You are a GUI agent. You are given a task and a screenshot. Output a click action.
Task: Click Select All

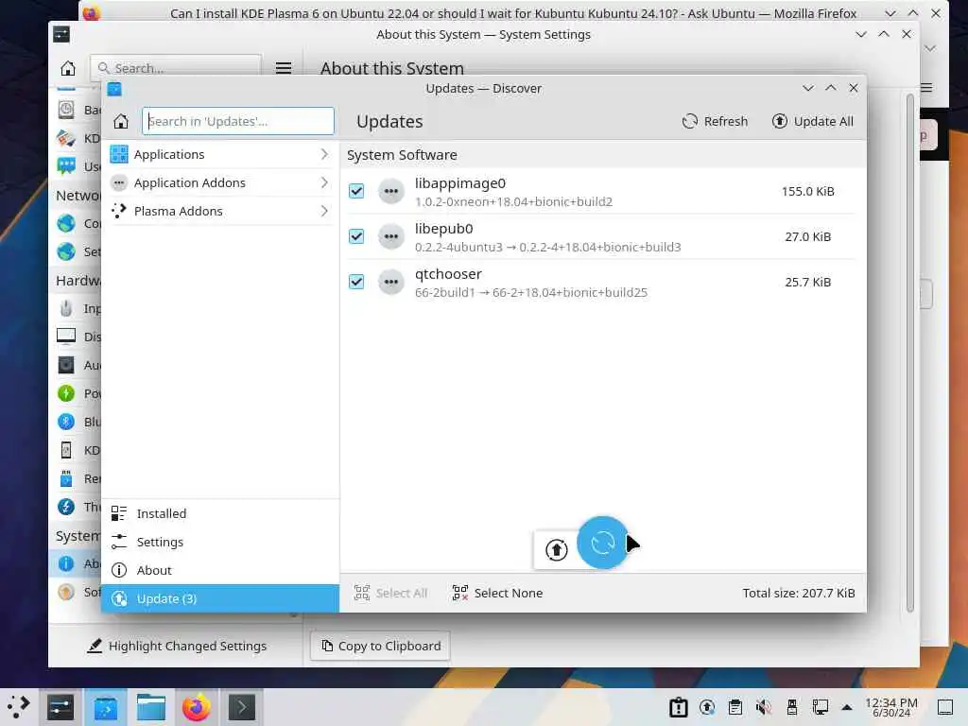click(x=390, y=594)
